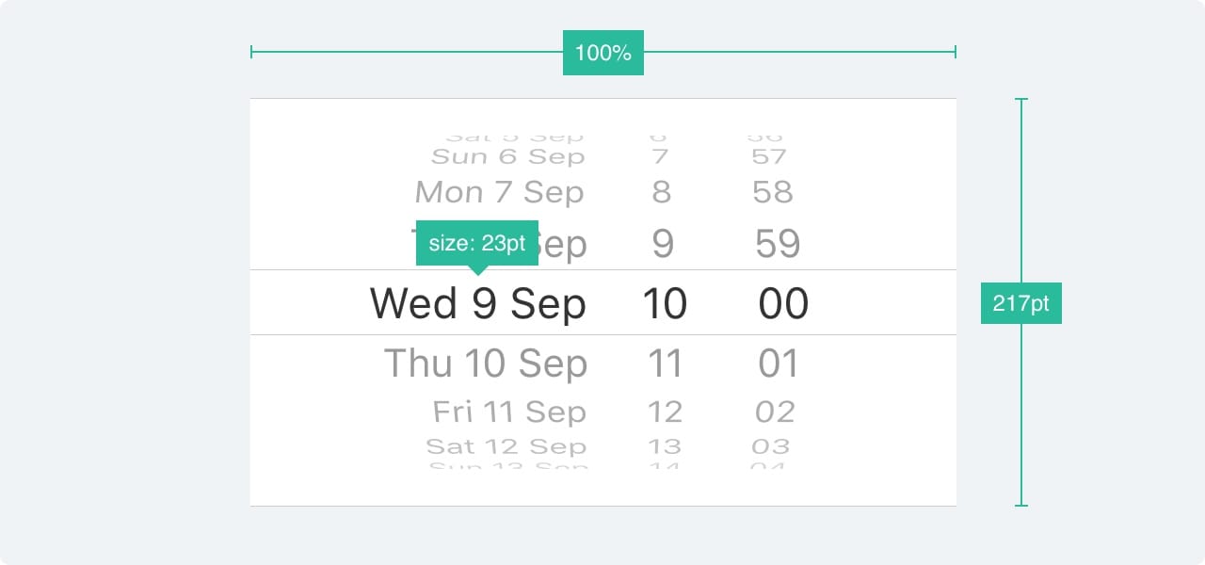
Task: Select hour 9 above the selected row
Action: (x=663, y=244)
